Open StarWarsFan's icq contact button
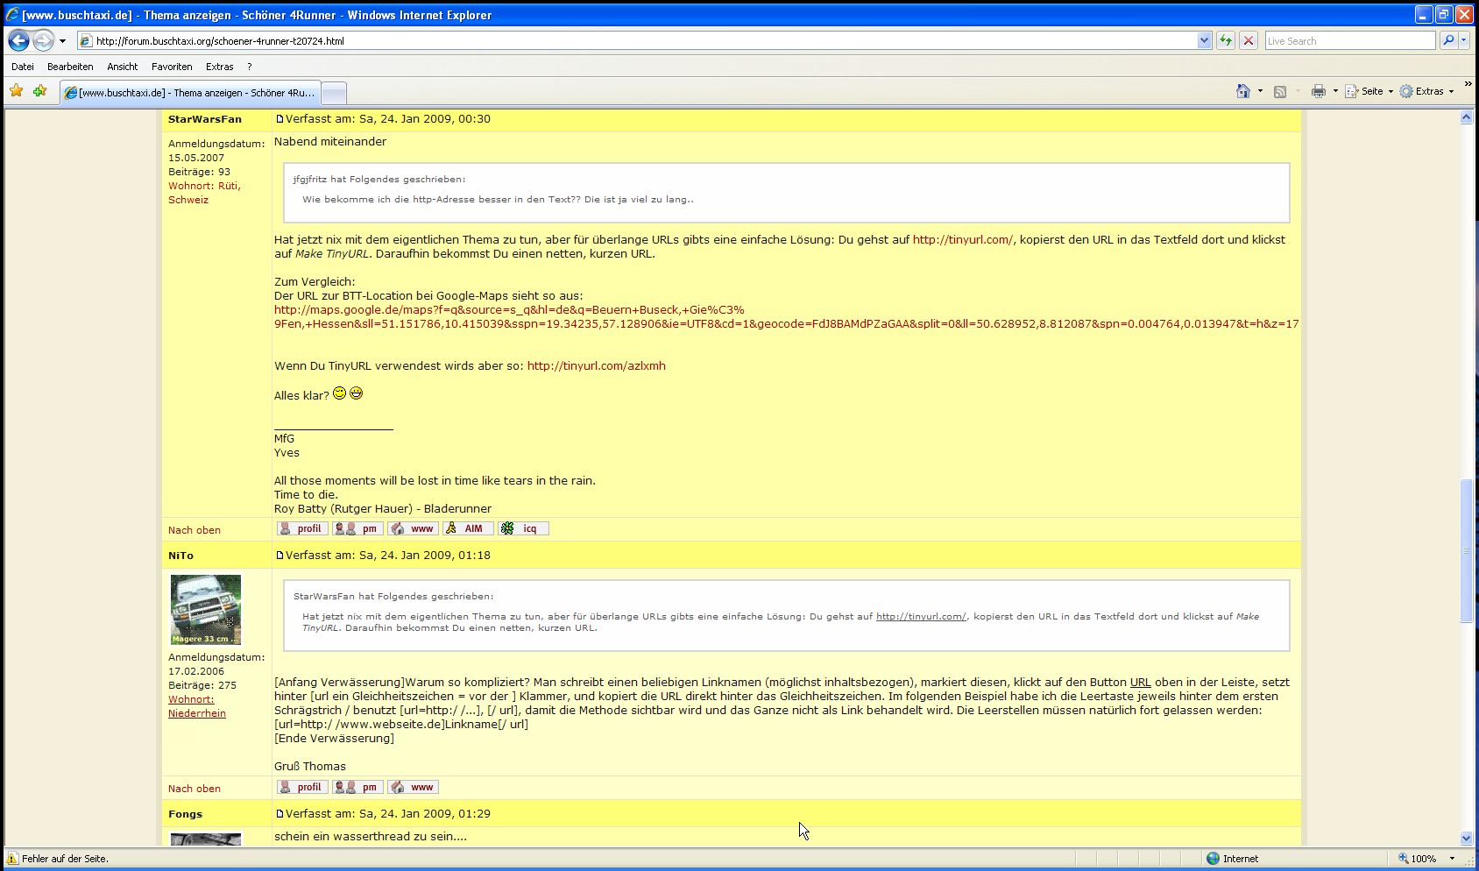This screenshot has height=871, width=1479. point(523,528)
